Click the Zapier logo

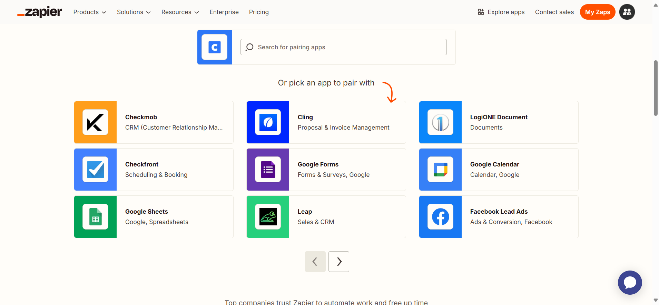tap(40, 12)
